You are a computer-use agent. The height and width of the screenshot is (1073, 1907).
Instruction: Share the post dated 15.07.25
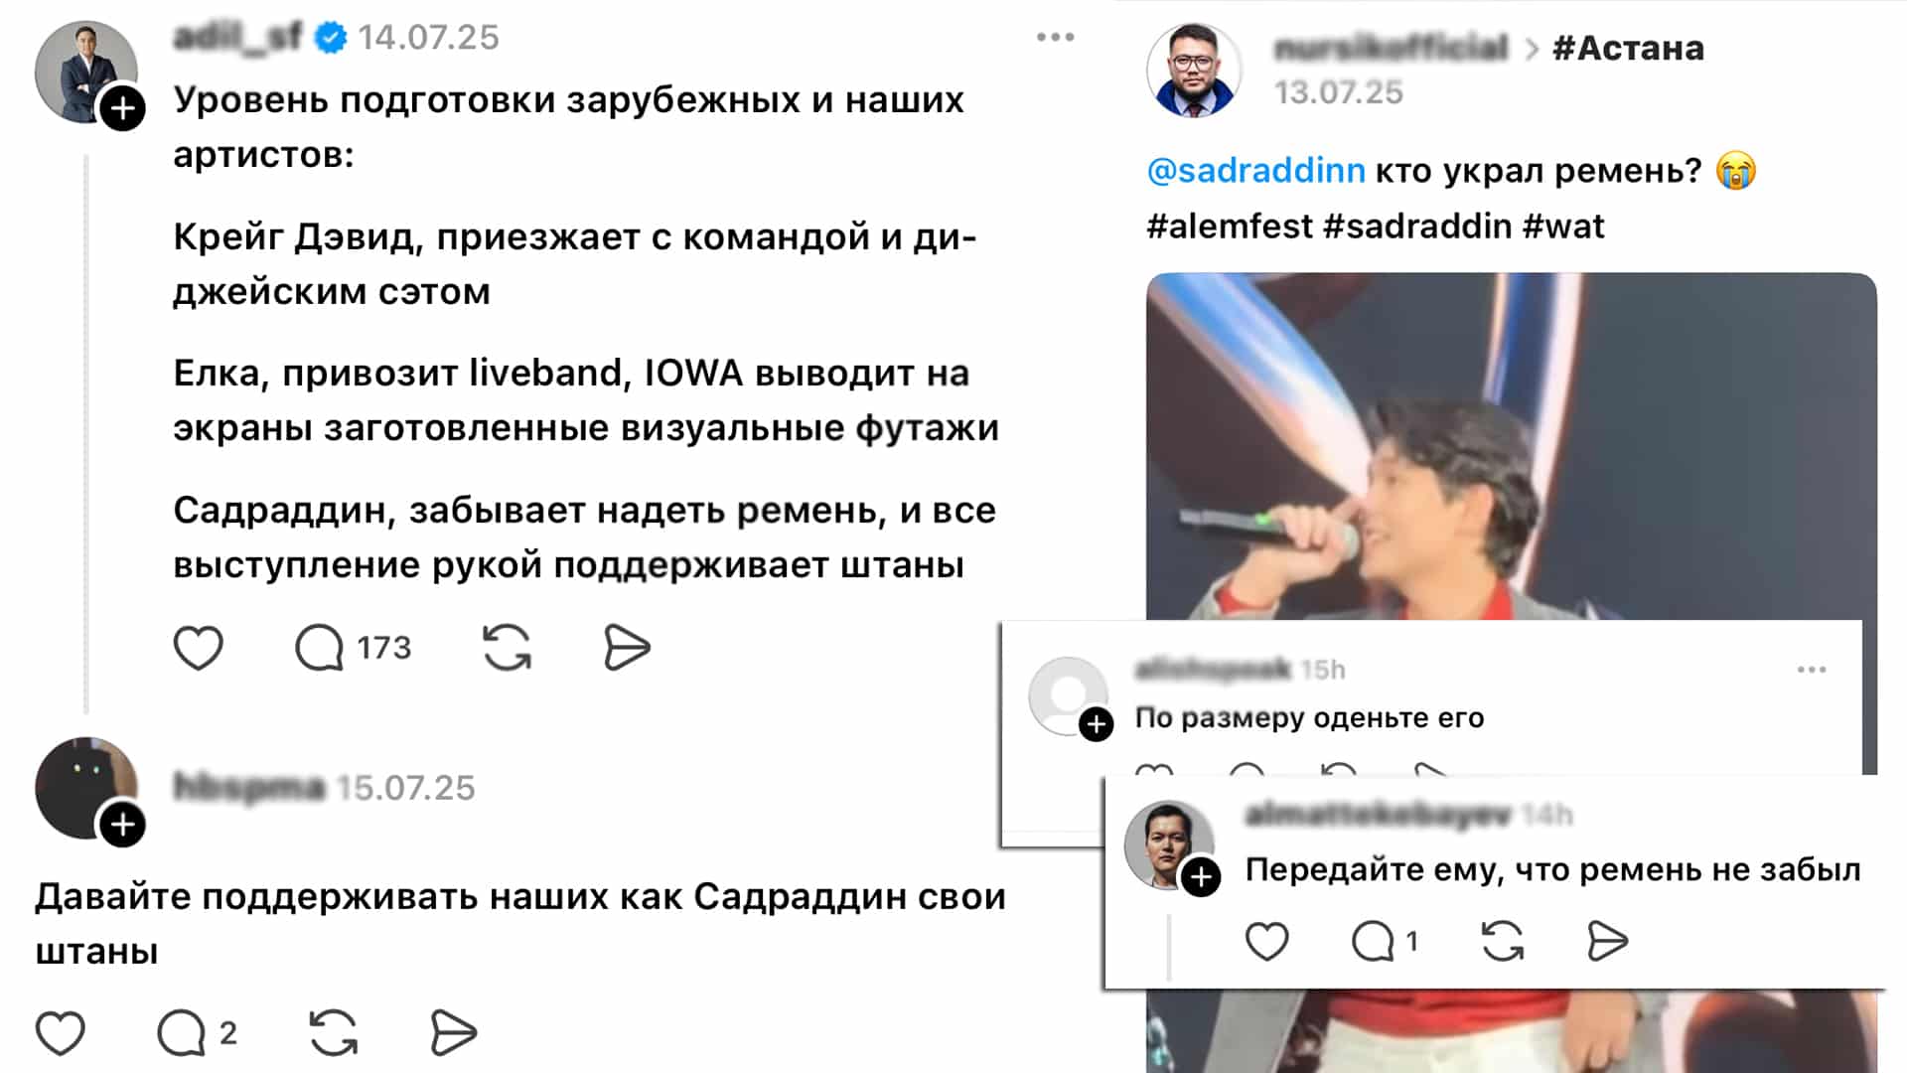pos(454,1033)
